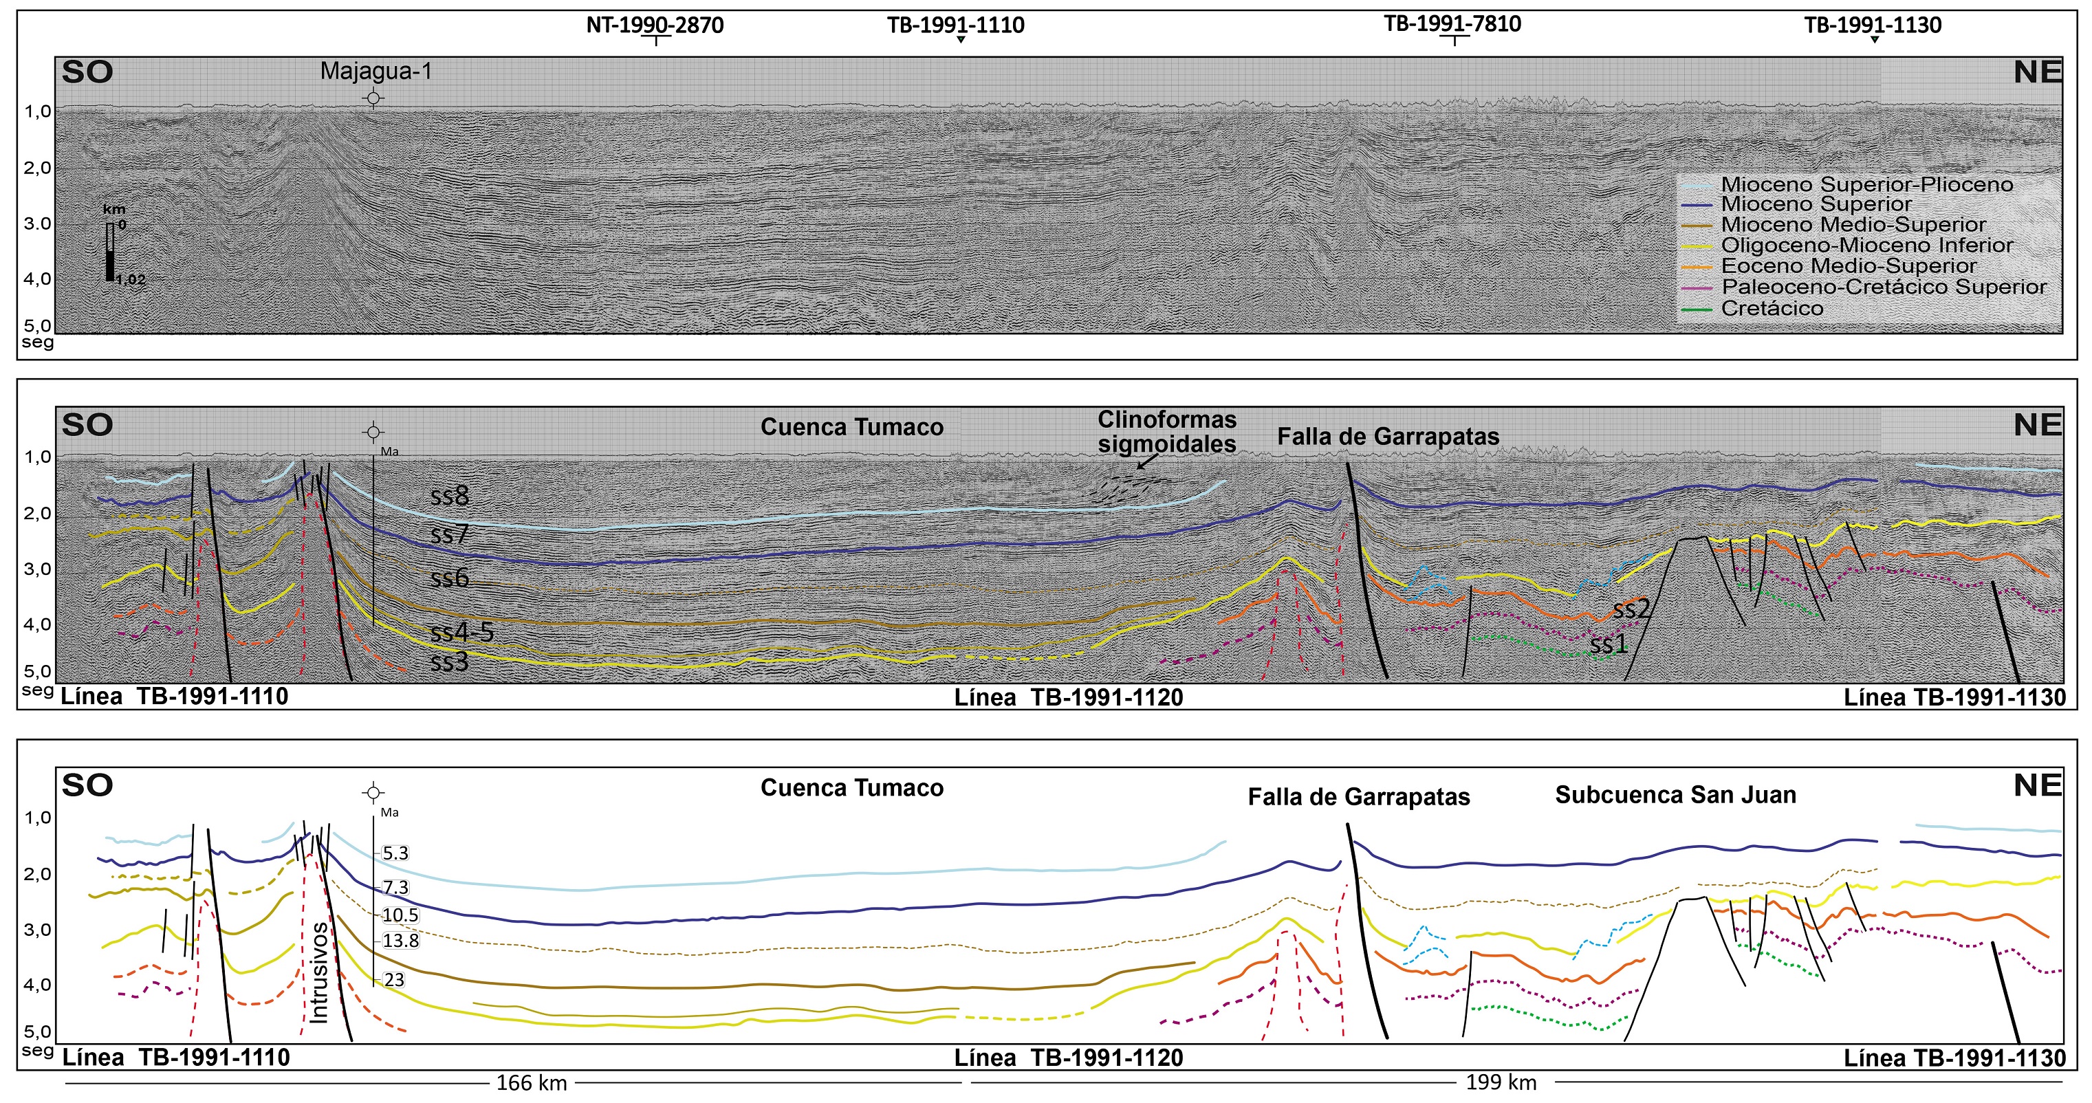The width and height of the screenshot is (2092, 1103).
Task: Click the Clinoformas sigmoidales annotation label
Action: pyautogui.click(x=1166, y=432)
